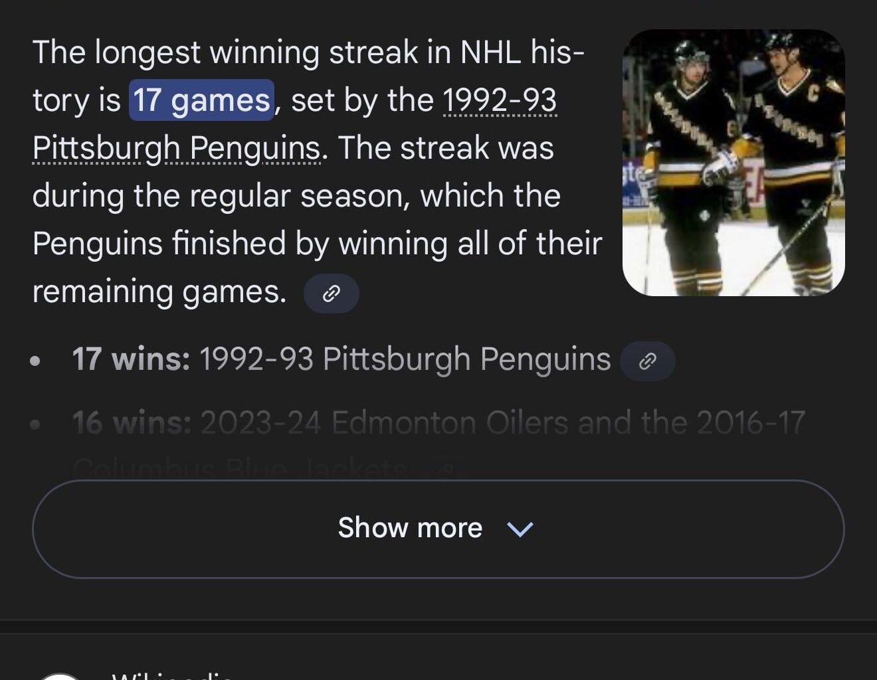This screenshot has height=680, width=877.
Task: Follow the underlined "Pittsburgh Penguins" link in the paragraph
Action: tap(176, 149)
